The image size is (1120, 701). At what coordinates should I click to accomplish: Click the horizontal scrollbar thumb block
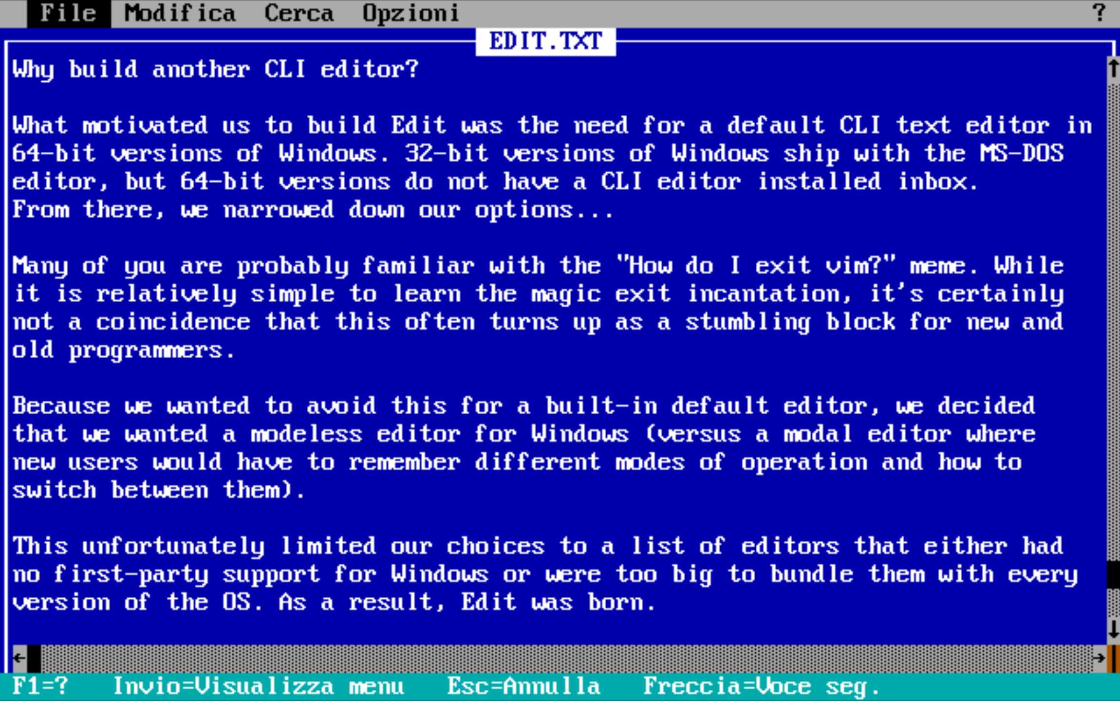(x=34, y=658)
